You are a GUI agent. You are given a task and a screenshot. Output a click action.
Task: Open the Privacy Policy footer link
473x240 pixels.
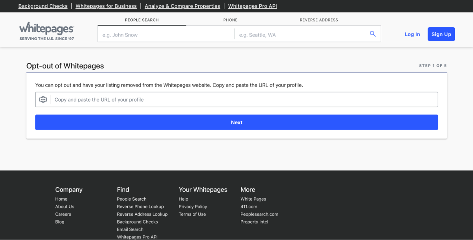tap(193, 207)
